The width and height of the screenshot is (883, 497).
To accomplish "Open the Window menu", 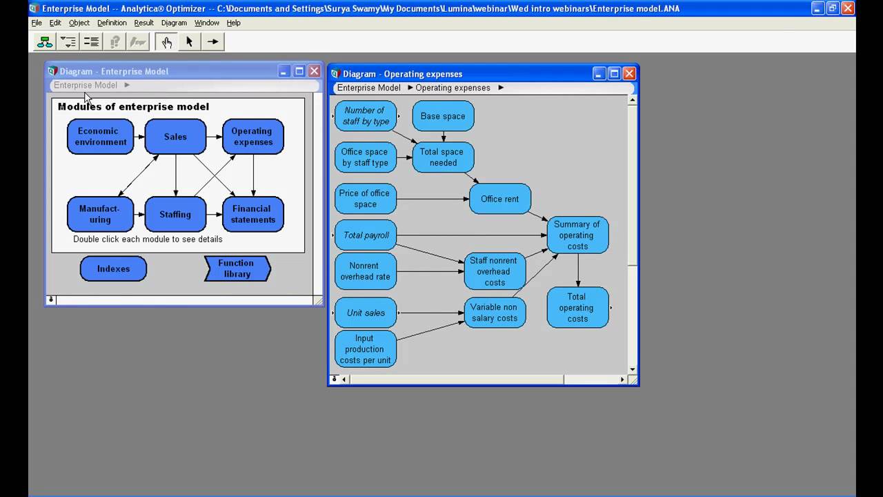I will click(x=206, y=23).
